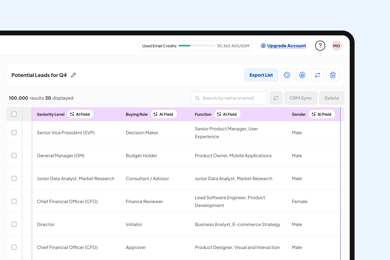Click the trash icon to delete list
390x260 pixels.
pyautogui.click(x=333, y=75)
